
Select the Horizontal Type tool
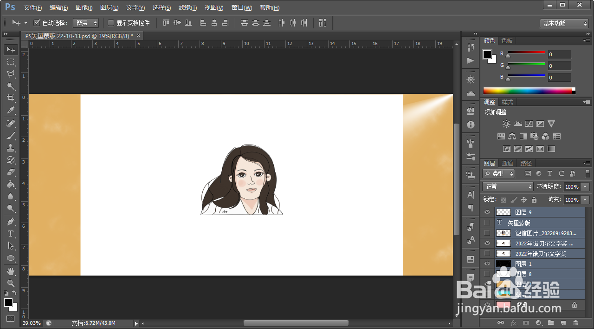[x=11, y=234]
